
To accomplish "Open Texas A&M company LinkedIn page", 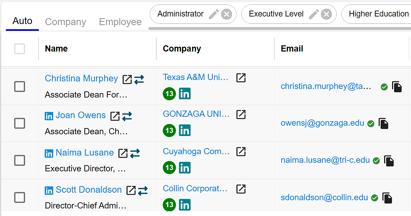I will click(x=185, y=93).
